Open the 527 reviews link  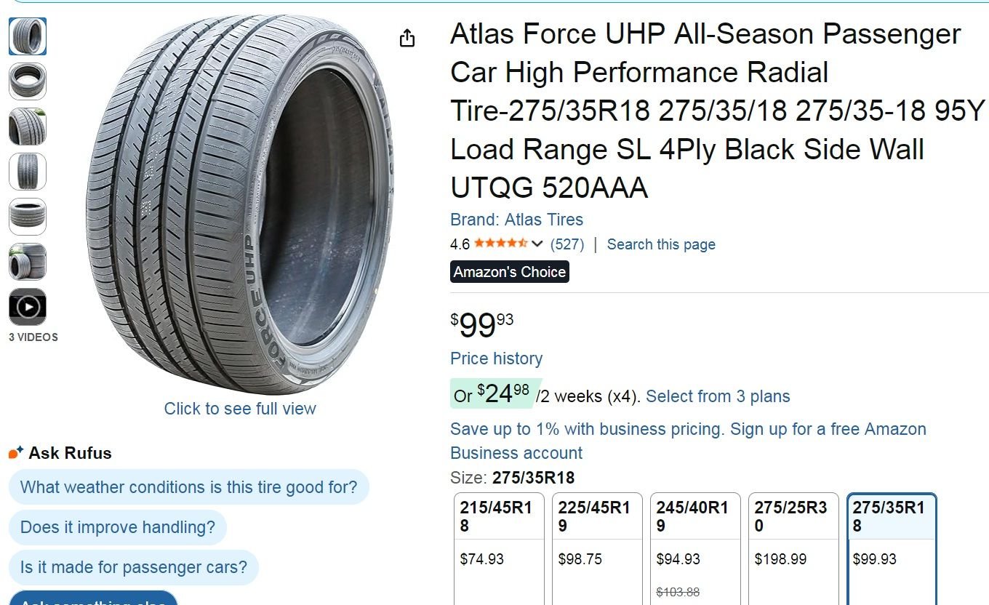(x=567, y=244)
